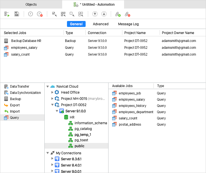Viewport: 206px width, 173px height.
Task: Select pg_catalog schema
Action: click(x=83, y=129)
